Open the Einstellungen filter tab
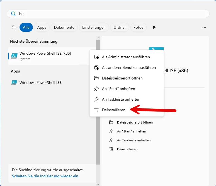Screen dimensions: 216x186 pos(94,27)
